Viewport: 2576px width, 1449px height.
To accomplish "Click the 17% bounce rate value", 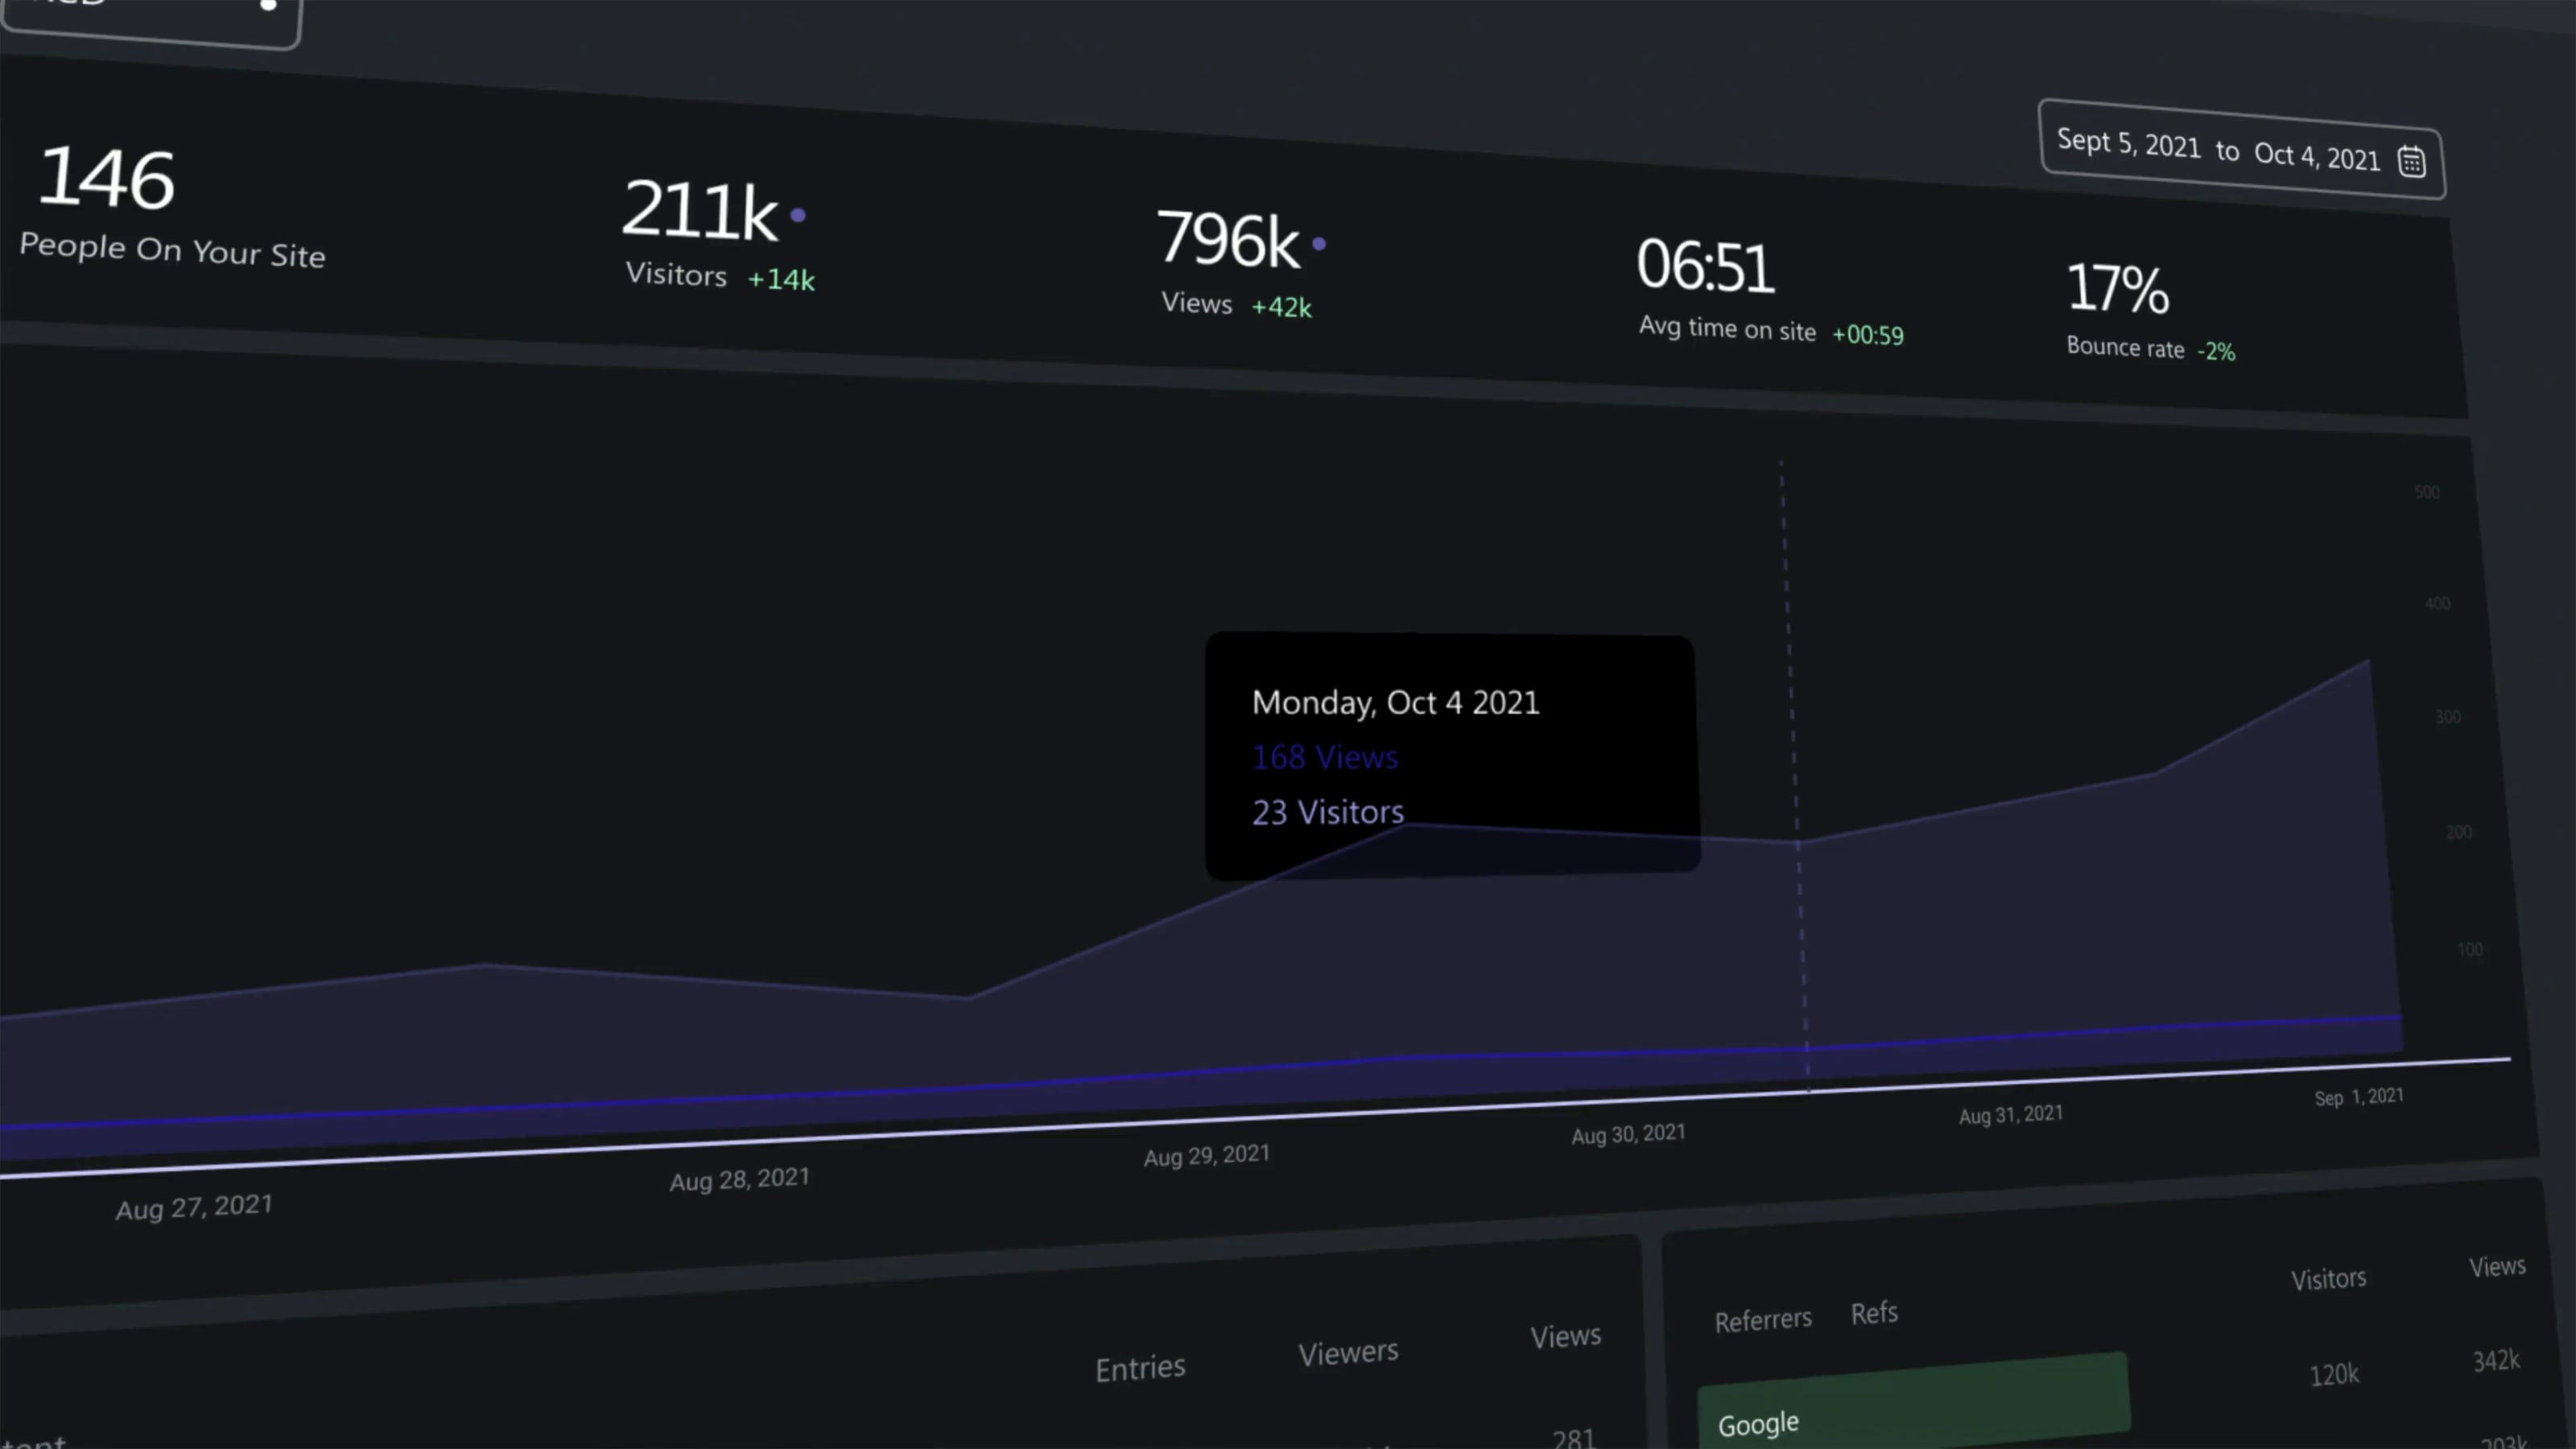I will tap(2117, 288).
